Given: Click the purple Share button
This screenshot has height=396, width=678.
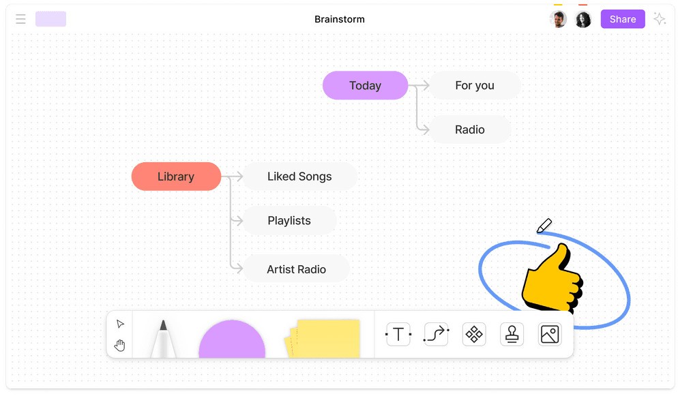Looking at the screenshot, I should click(x=623, y=19).
